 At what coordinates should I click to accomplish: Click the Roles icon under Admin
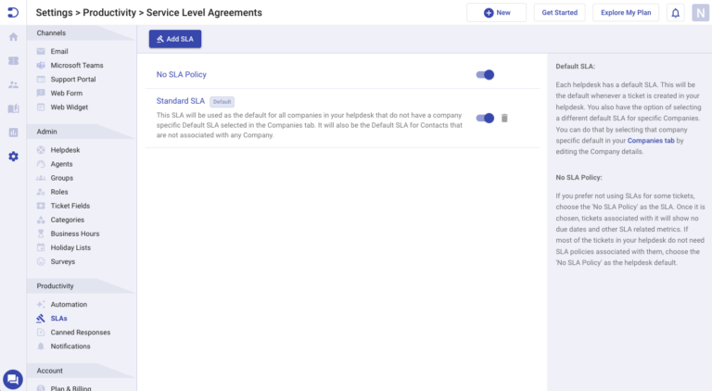(x=41, y=192)
